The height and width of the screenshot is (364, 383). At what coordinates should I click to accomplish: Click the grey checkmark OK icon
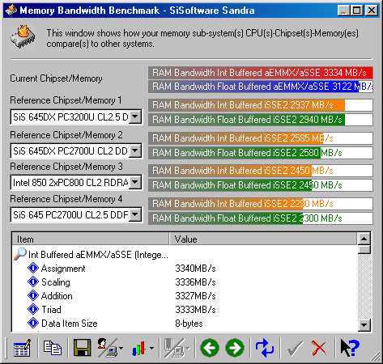pos(295,348)
